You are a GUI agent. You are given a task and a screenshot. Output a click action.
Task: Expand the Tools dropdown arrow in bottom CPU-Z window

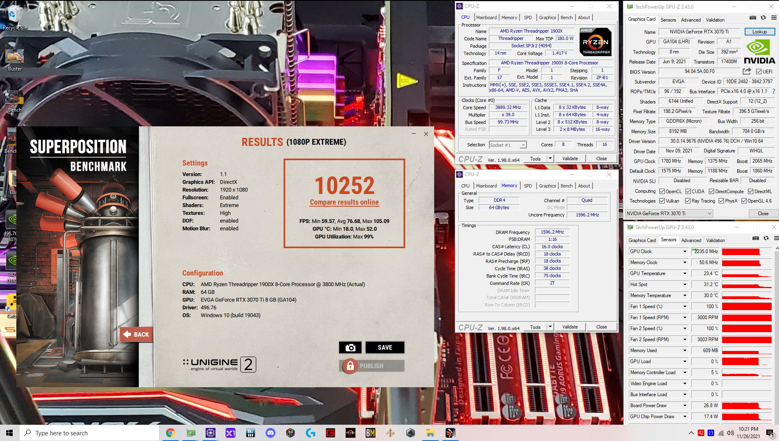click(550, 327)
